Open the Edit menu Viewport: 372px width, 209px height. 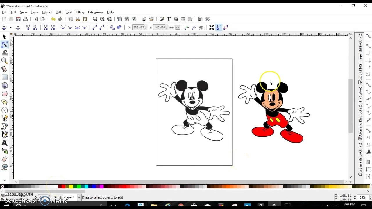[14, 12]
